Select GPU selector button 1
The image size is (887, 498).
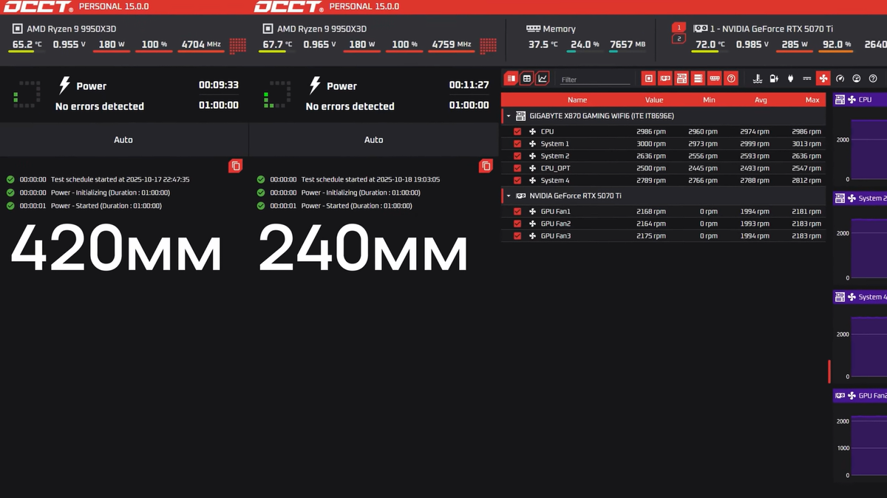(680, 27)
